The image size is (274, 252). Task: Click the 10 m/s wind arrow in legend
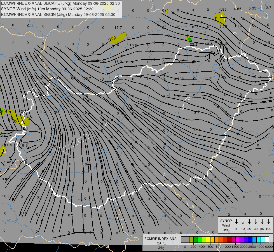click(x=243, y=221)
